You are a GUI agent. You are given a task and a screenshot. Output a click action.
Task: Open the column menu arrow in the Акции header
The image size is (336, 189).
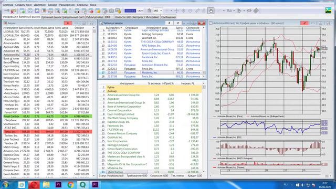point(93,28)
